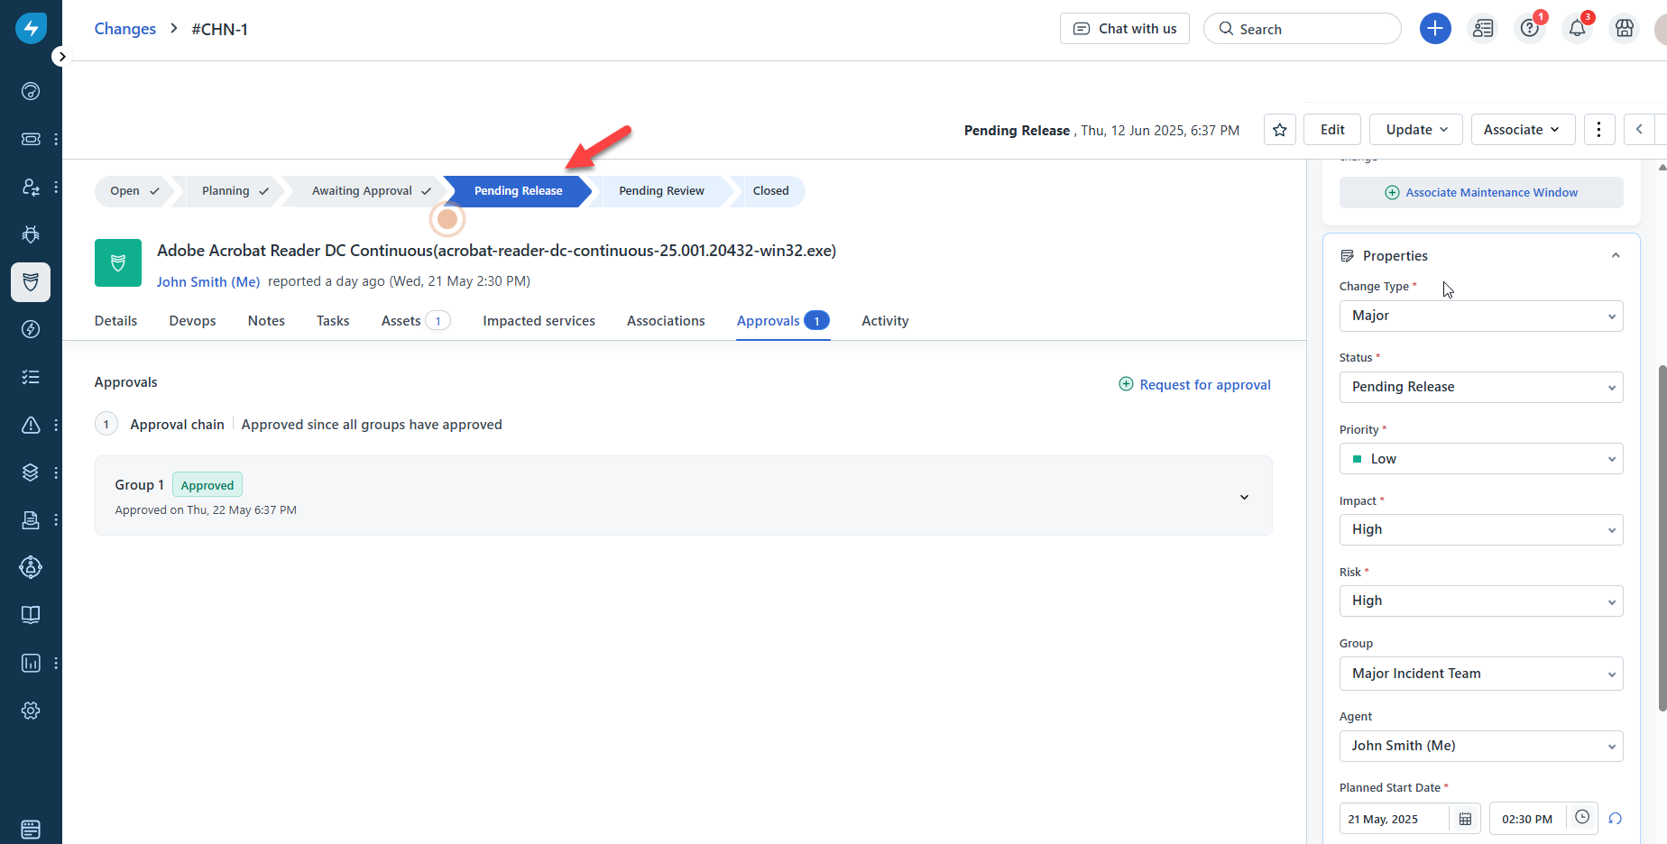Open the Tickets icon in sidebar

(31, 139)
